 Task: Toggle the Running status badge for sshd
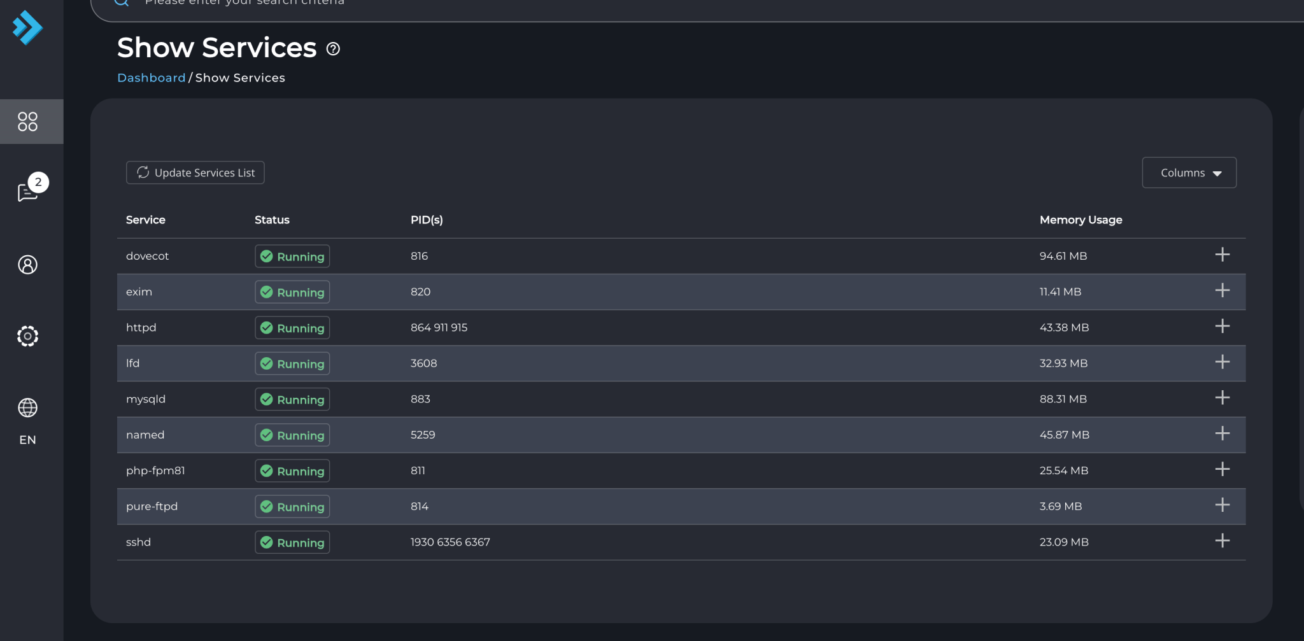tap(292, 542)
